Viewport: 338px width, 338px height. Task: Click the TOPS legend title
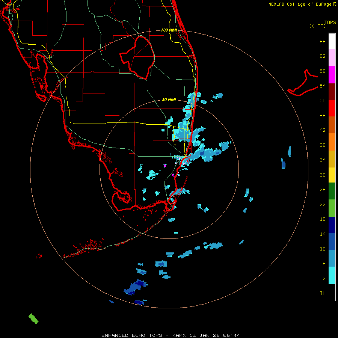click(330, 23)
